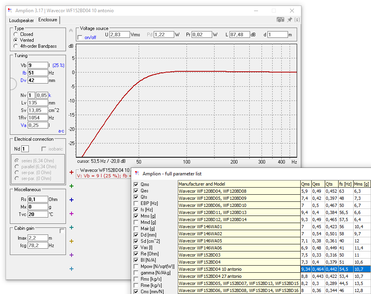
Task: Click the Nv number of vents field
Action: click(31, 95)
